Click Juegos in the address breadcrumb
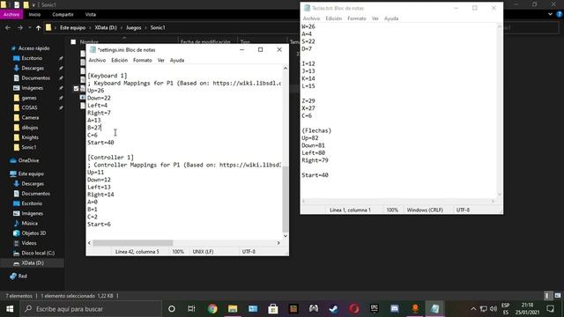Image resolution: width=564 pixels, height=317 pixels. (133, 27)
